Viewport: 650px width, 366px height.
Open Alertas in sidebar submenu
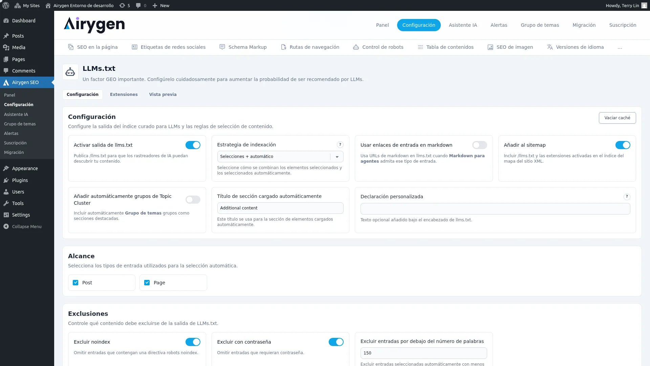(11, 134)
